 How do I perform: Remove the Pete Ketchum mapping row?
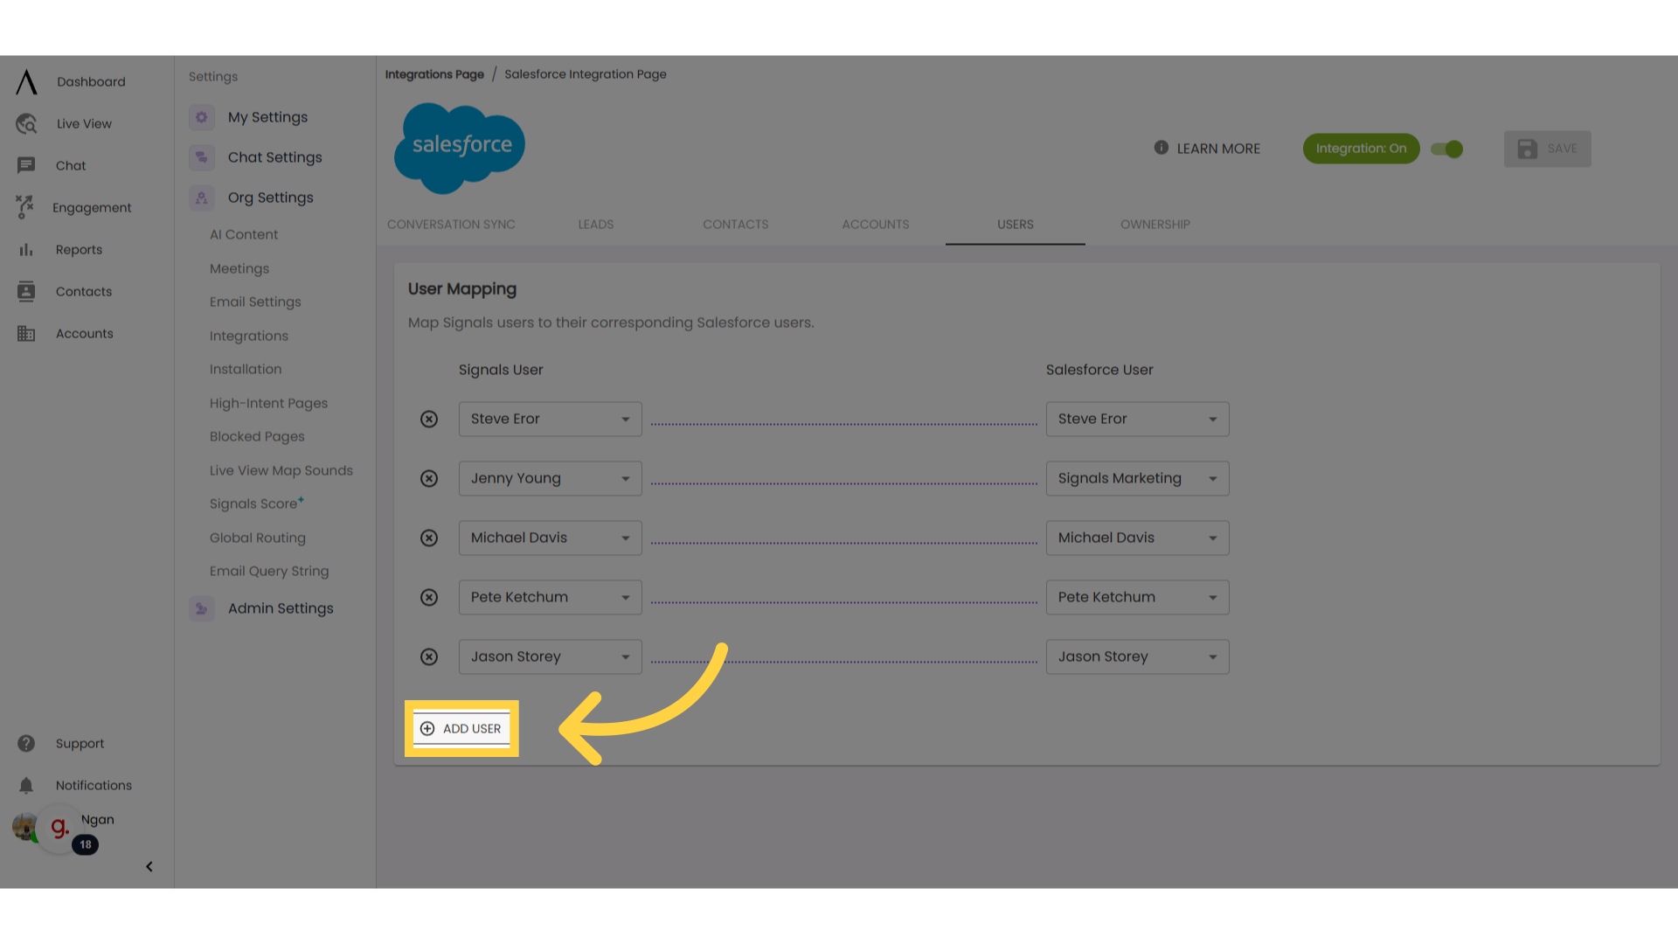coord(429,598)
